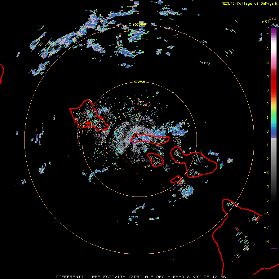Viewport: 279px width, 279px height.
Task: Click the -7 value on color scale
Action: coord(266,228)
